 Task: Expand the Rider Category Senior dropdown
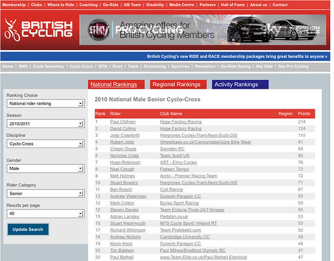point(45,194)
